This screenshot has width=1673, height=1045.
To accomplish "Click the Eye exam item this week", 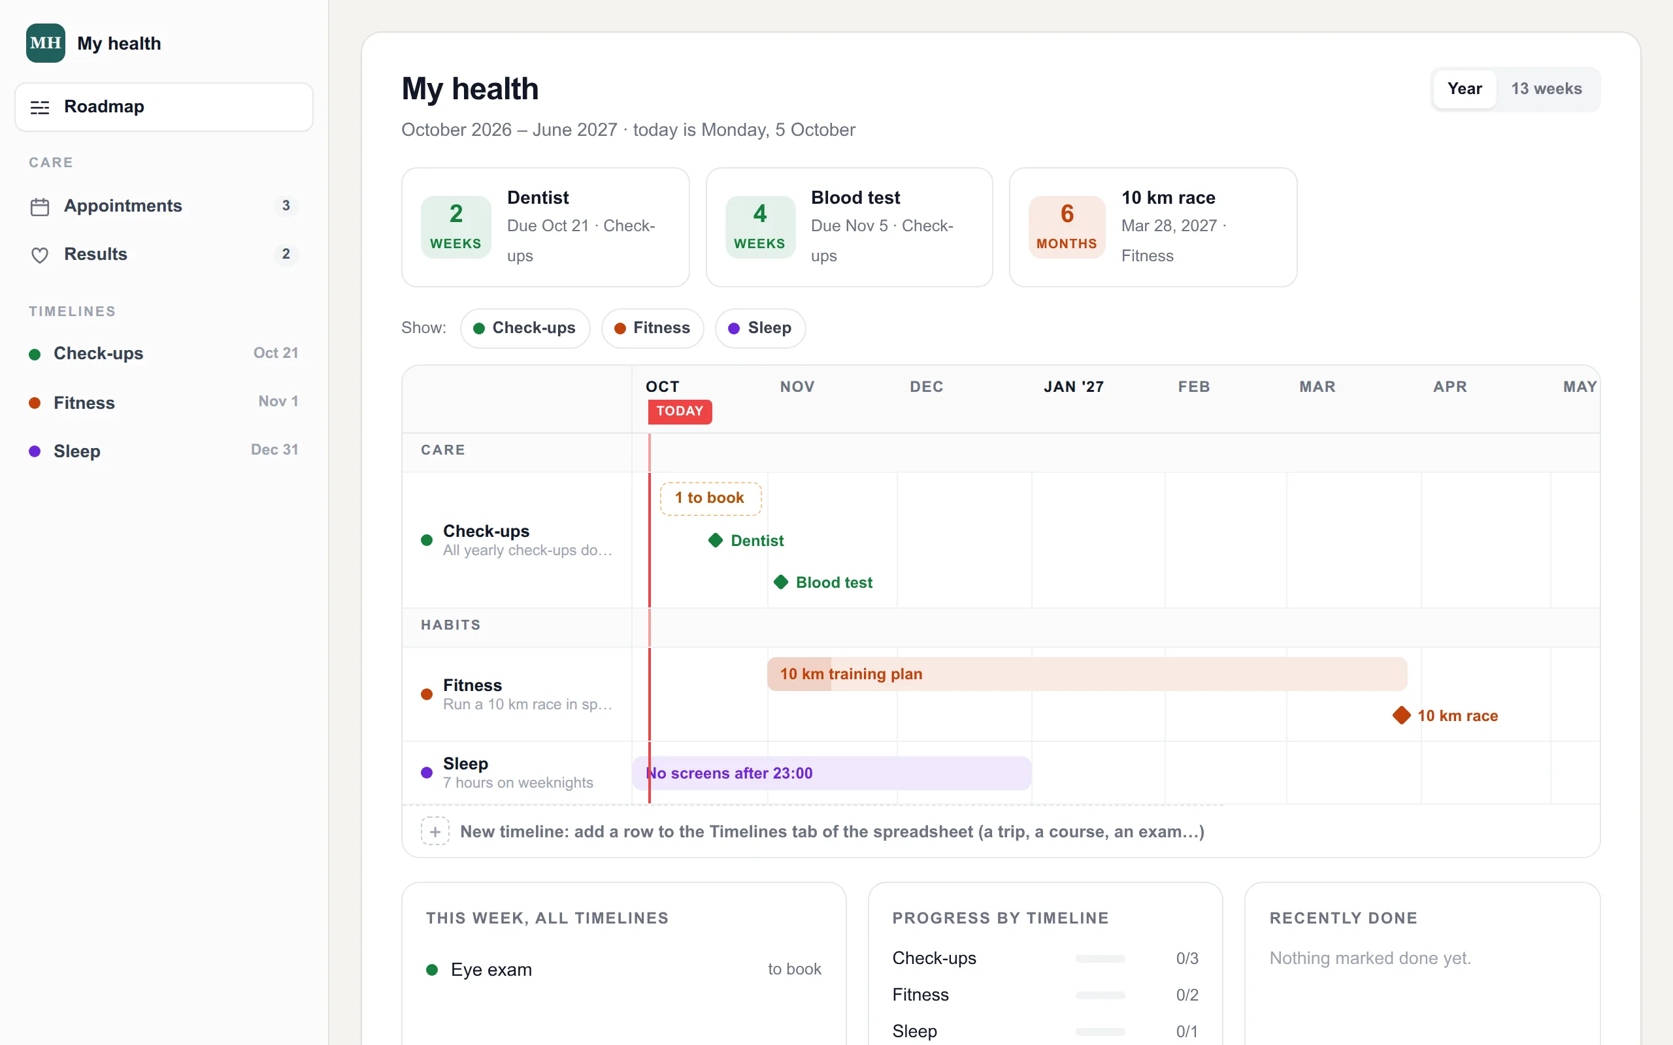I will click(x=623, y=970).
